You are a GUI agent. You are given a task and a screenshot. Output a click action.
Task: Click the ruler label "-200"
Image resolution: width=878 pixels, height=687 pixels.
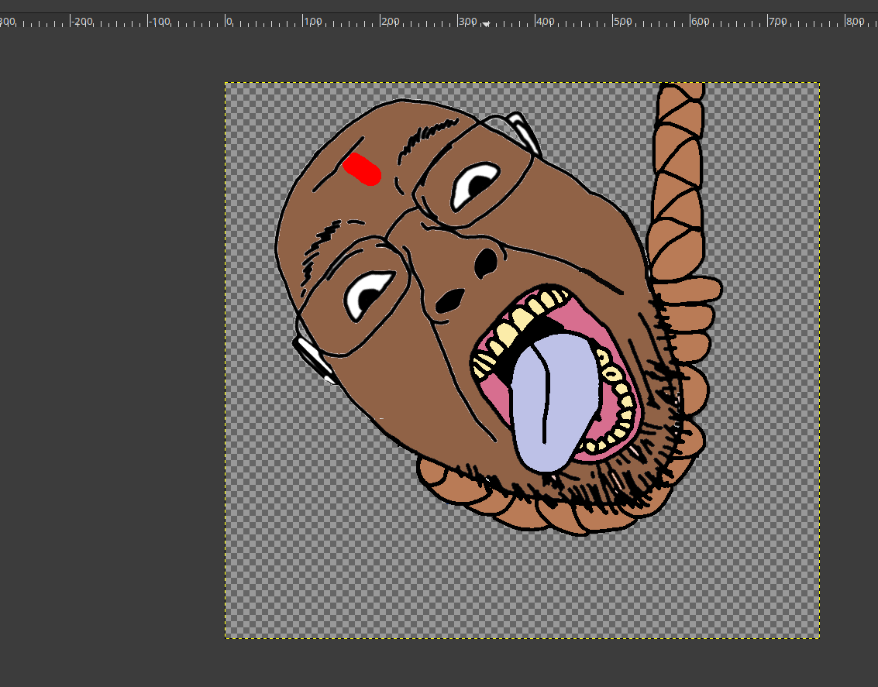[x=82, y=22]
